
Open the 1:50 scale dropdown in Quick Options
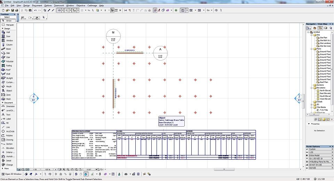tap(320, 152)
